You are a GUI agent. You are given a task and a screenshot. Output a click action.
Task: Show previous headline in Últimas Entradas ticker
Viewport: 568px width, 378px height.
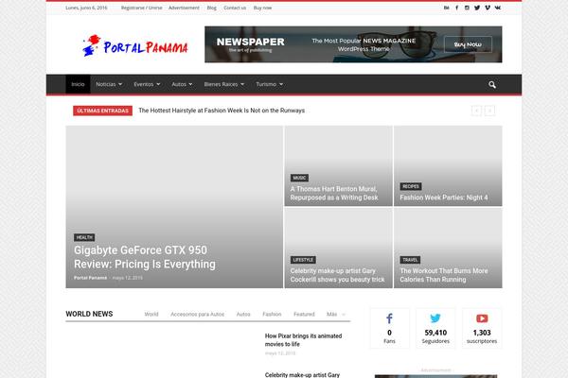point(477,111)
